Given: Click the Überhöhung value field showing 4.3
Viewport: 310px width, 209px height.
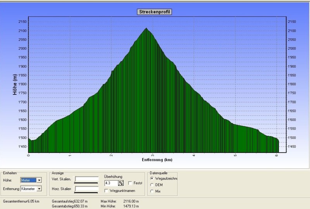Looking at the screenshot, I should 111,183.
